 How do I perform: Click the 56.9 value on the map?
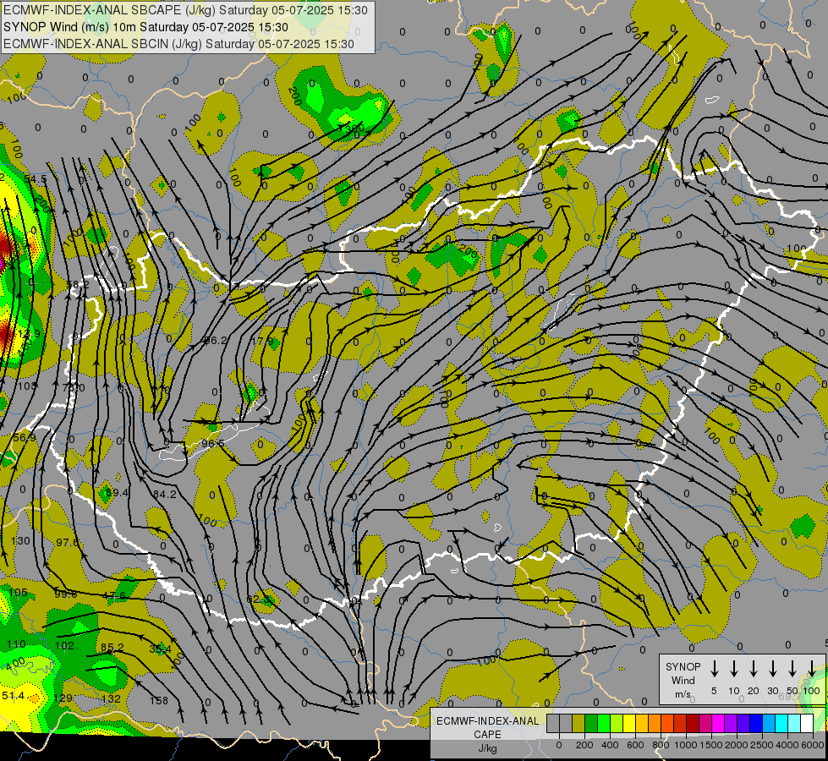coord(25,438)
